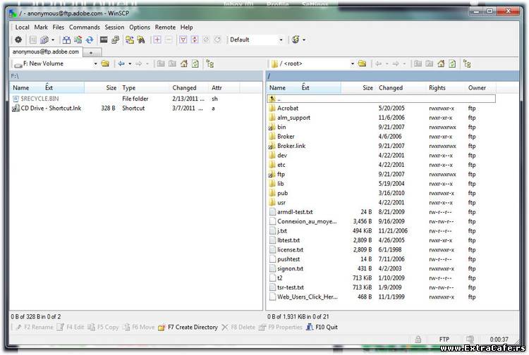The width and height of the screenshot is (529, 355).
Task: Open Preferences gear icon in toolbar
Action: (x=18, y=39)
